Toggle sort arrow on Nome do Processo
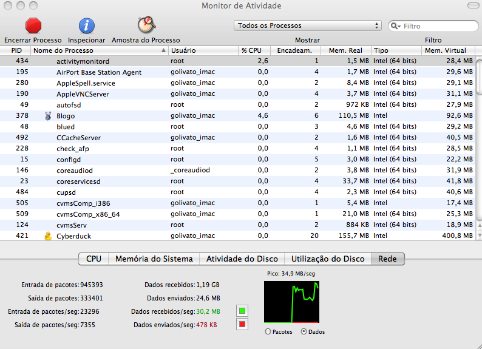The image size is (482, 349). click(x=163, y=50)
